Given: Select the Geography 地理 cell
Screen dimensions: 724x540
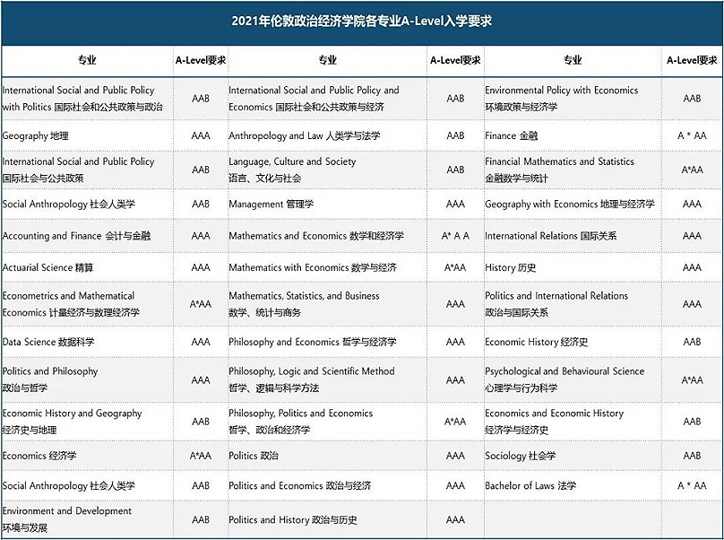Looking at the screenshot, I should coord(36,136).
